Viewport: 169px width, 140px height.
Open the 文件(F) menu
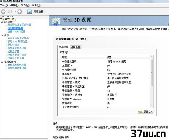pos(4,5)
